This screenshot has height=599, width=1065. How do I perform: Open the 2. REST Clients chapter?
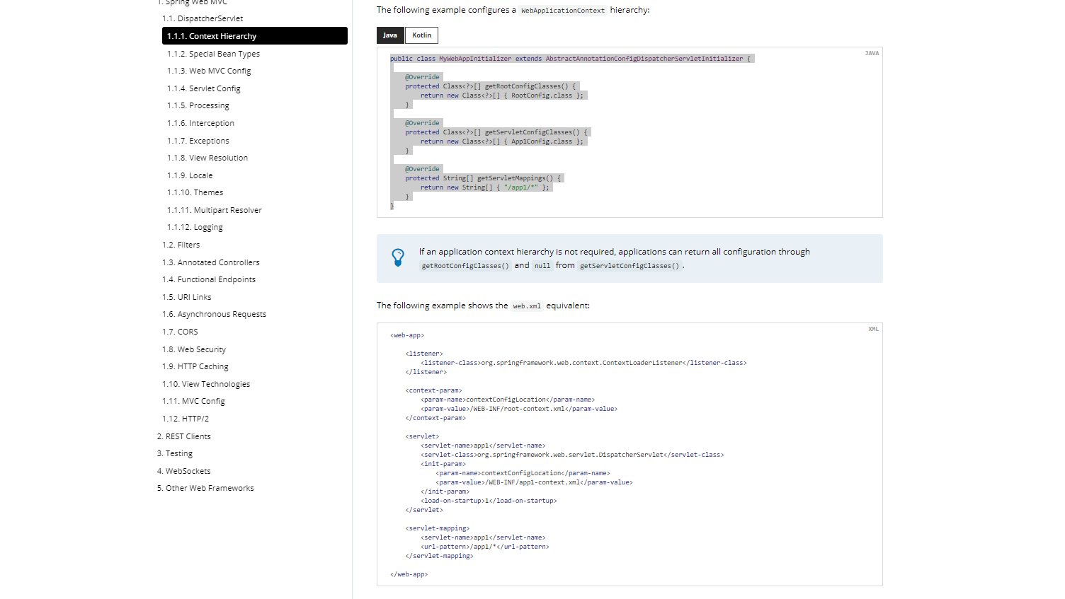point(184,436)
